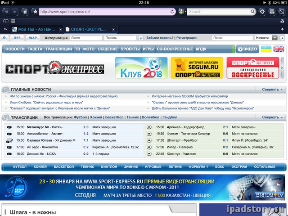This screenshot has height=216, width=288.
Task: Open the Клуб 2018 banner
Action: [x=141, y=68]
